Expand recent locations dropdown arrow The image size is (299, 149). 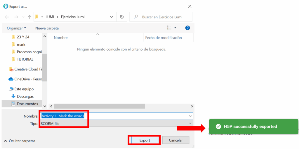point(112,17)
